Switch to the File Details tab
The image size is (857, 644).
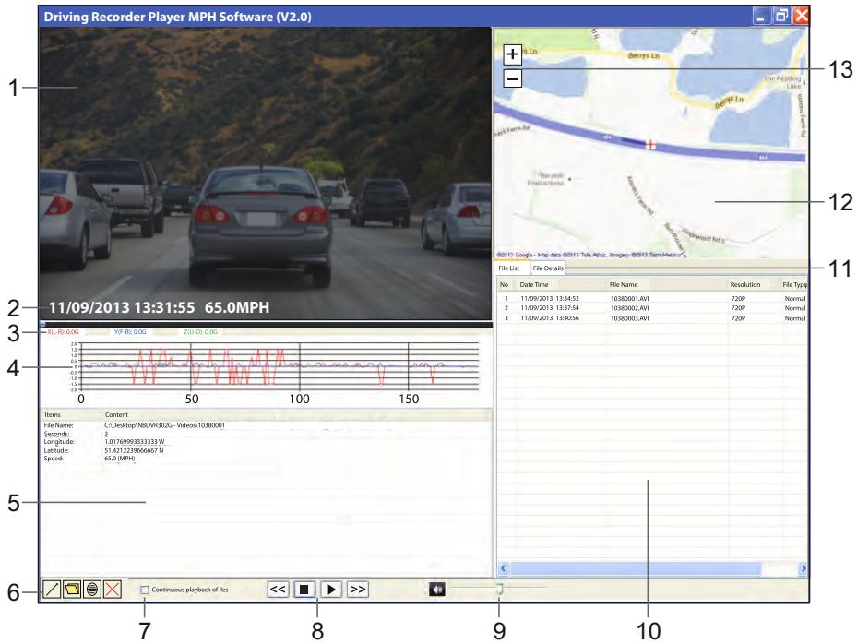(548, 268)
